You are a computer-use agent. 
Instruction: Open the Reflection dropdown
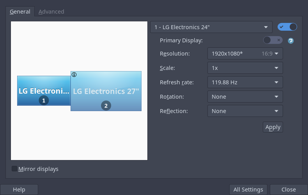click(245, 111)
